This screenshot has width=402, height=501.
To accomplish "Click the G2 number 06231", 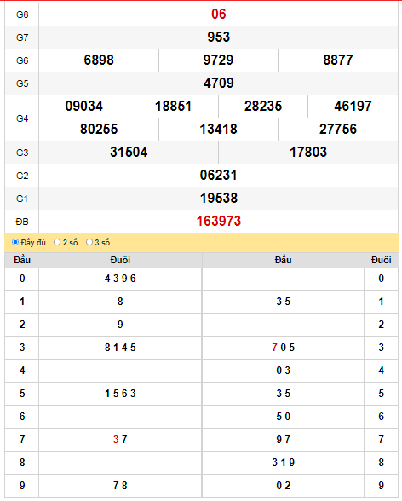I will 218,176.
